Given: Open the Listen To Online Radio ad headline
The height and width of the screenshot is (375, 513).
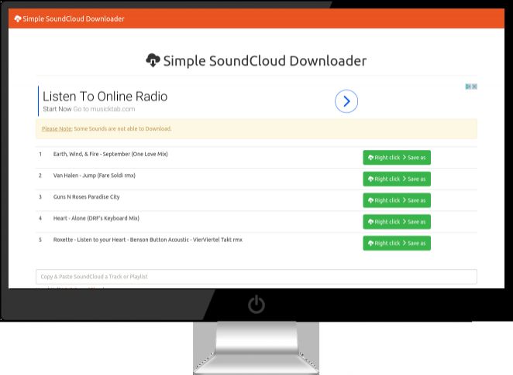Looking at the screenshot, I should (105, 97).
